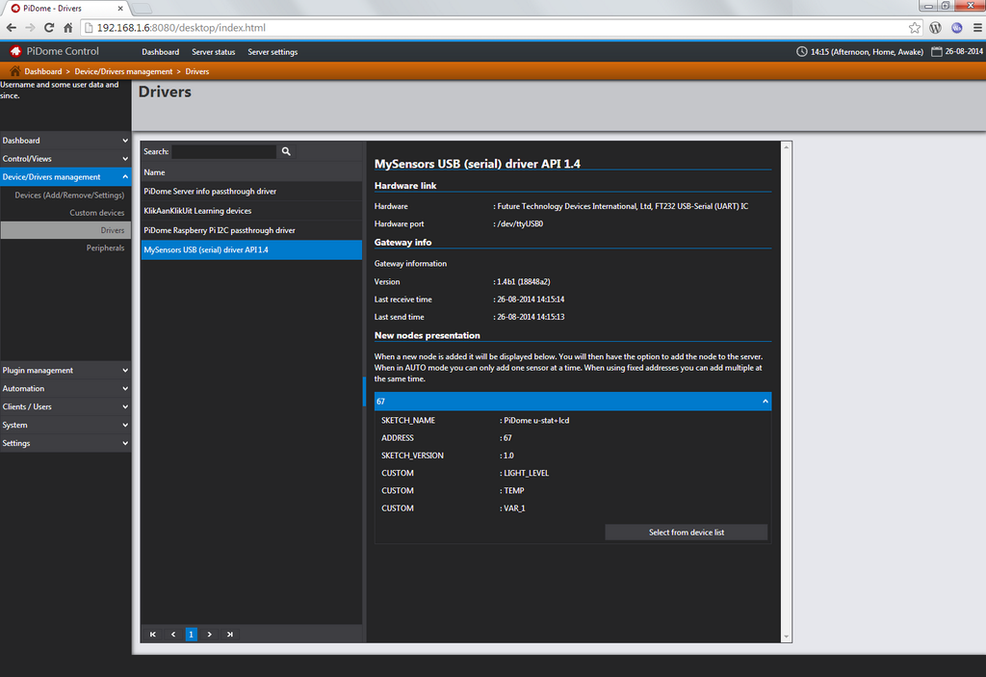Image resolution: width=986 pixels, height=677 pixels.
Task: Expand the Automation sidebar section
Action: (65, 388)
